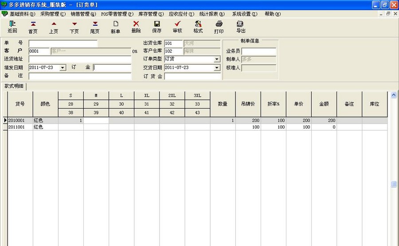This screenshot has width=399, height=246.
Task: Click the 订货会 input field
Action: click(x=192, y=76)
